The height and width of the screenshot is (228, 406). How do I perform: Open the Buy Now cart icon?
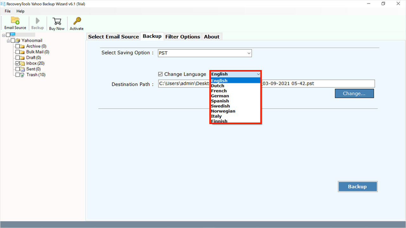57,21
